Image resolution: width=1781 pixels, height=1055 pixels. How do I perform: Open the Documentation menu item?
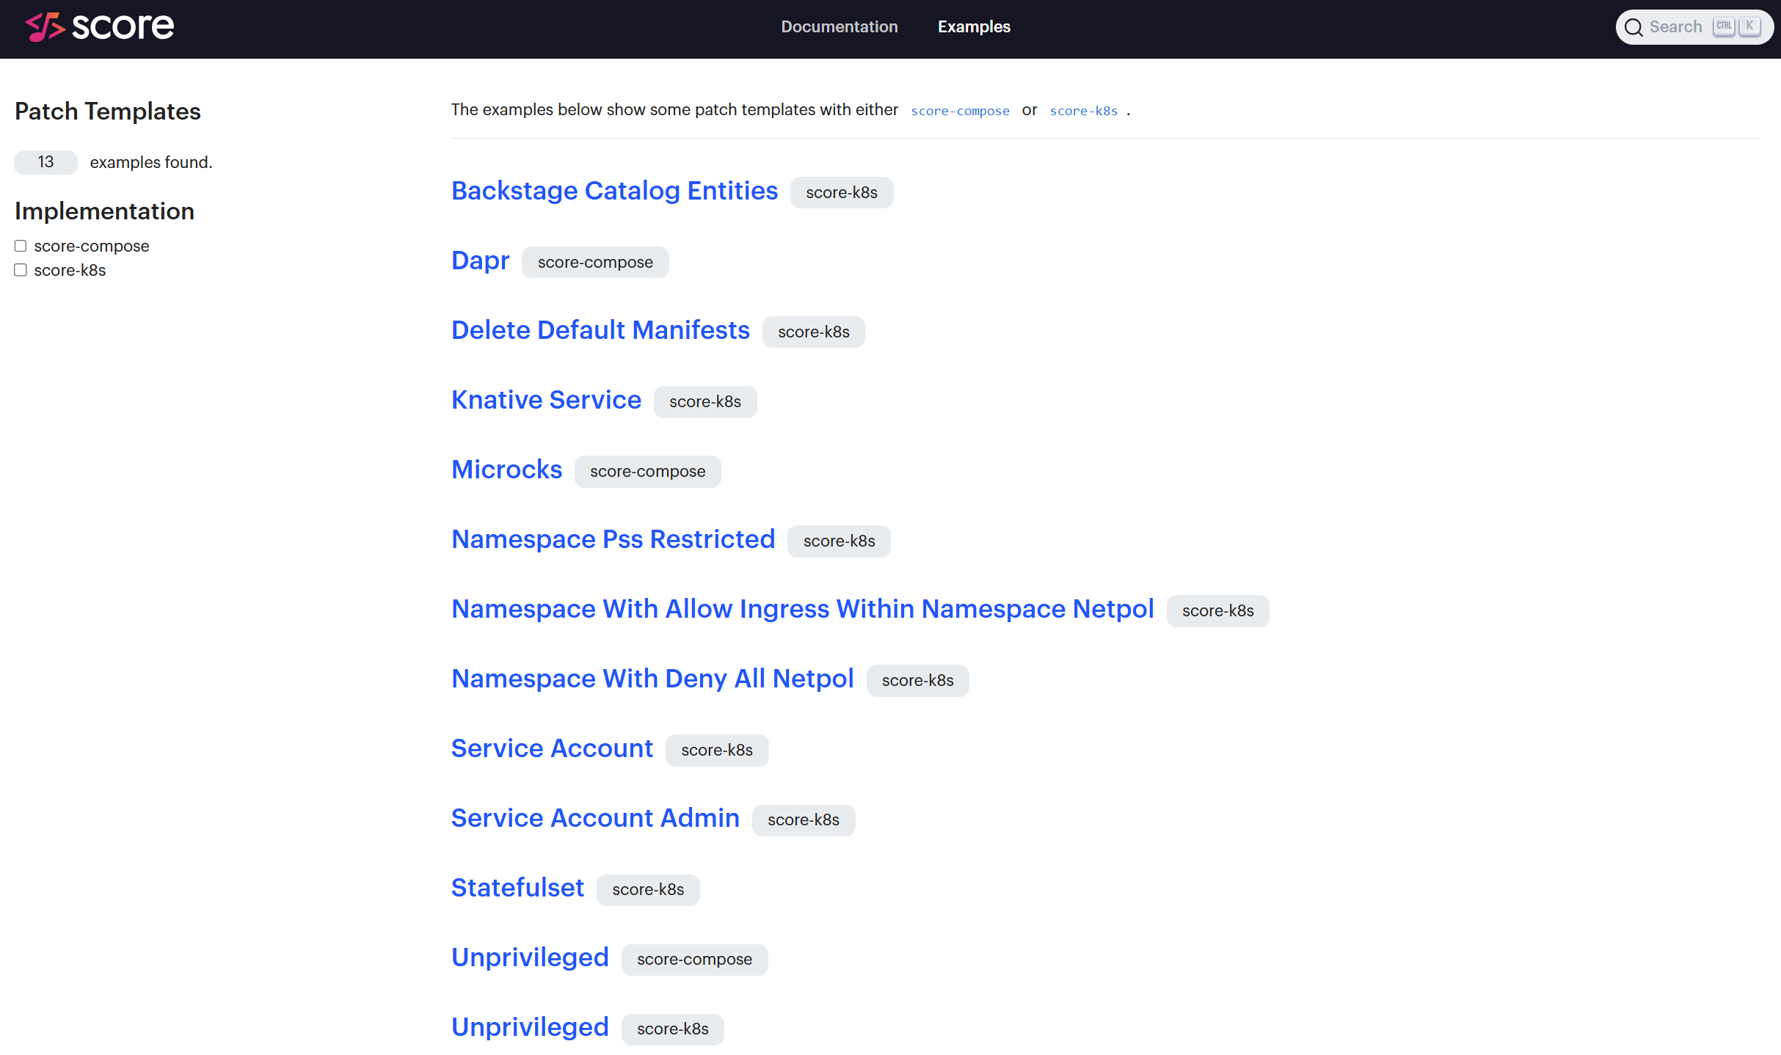(x=839, y=26)
